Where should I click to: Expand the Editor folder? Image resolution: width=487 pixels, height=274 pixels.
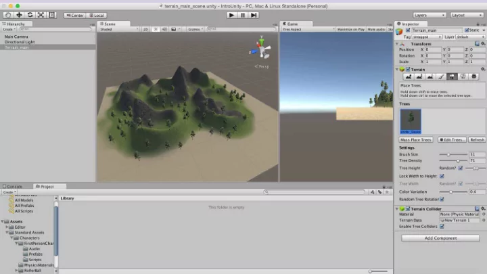click(x=7, y=227)
